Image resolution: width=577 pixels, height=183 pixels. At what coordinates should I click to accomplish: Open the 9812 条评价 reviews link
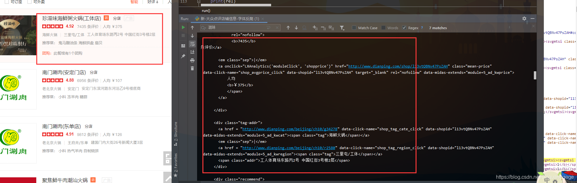tap(88, 135)
